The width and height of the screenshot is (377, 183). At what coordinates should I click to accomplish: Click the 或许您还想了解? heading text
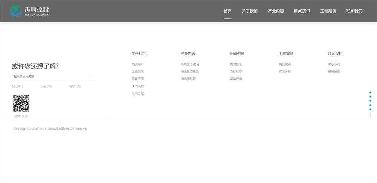point(35,66)
